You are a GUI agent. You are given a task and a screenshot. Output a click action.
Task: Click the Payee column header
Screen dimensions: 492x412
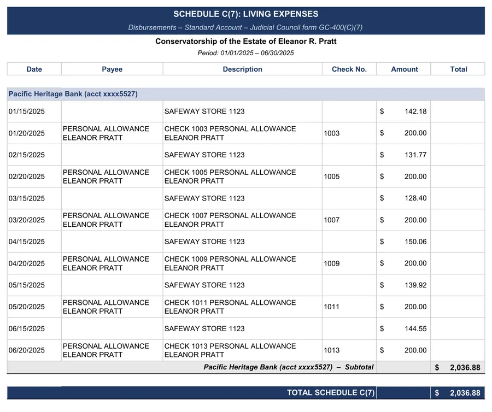(112, 69)
